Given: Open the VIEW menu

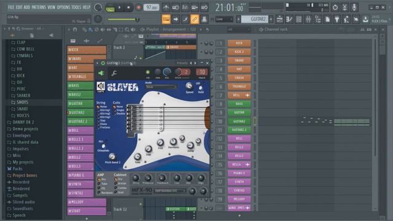Looking at the screenshot, I should pos(52,7).
